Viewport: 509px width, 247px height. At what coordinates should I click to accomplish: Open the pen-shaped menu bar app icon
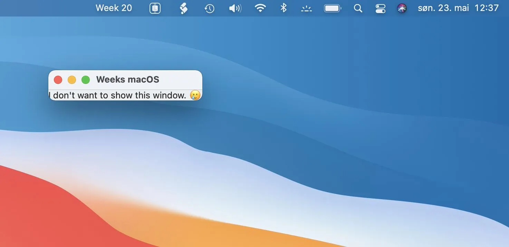[x=184, y=8]
